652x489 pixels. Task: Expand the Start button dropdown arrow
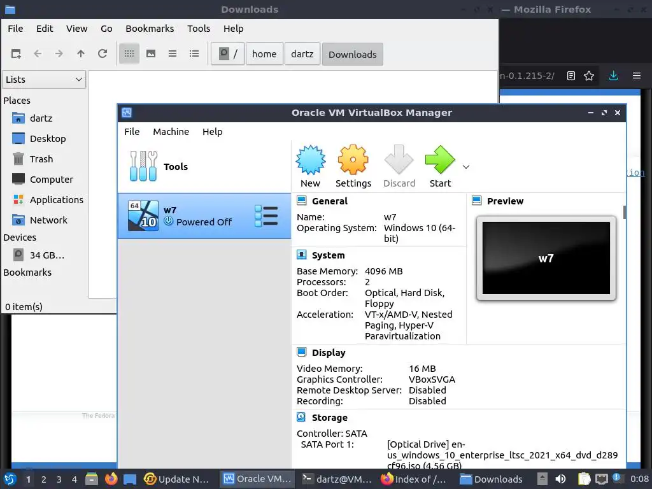click(x=466, y=167)
